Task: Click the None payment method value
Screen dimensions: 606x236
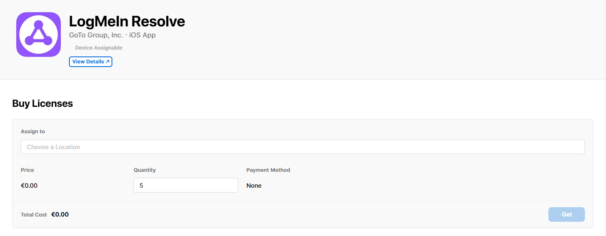Action: click(254, 186)
